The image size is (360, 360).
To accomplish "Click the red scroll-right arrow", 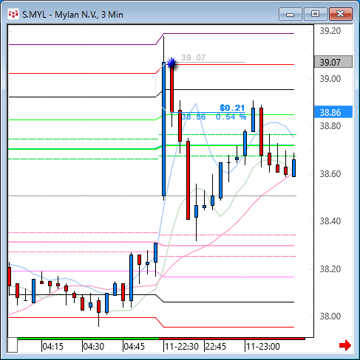I will pos(345,345).
